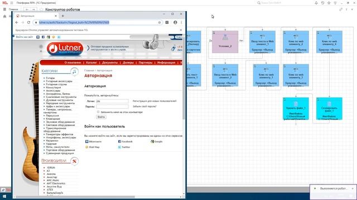Screen dimensions: 357x200
Task: Click the Chrome extension icon beside the address bar
Action: pos(167,22)
